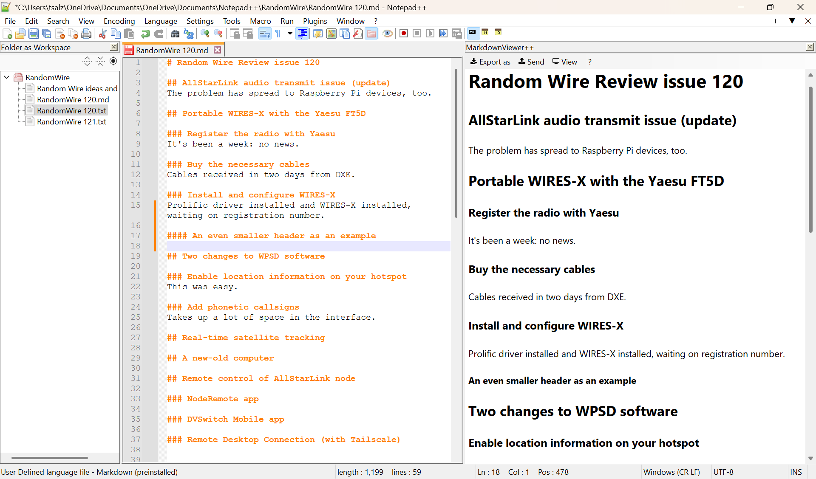Click the Cut scissors toolbar icon
The width and height of the screenshot is (816, 479).
[102, 34]
